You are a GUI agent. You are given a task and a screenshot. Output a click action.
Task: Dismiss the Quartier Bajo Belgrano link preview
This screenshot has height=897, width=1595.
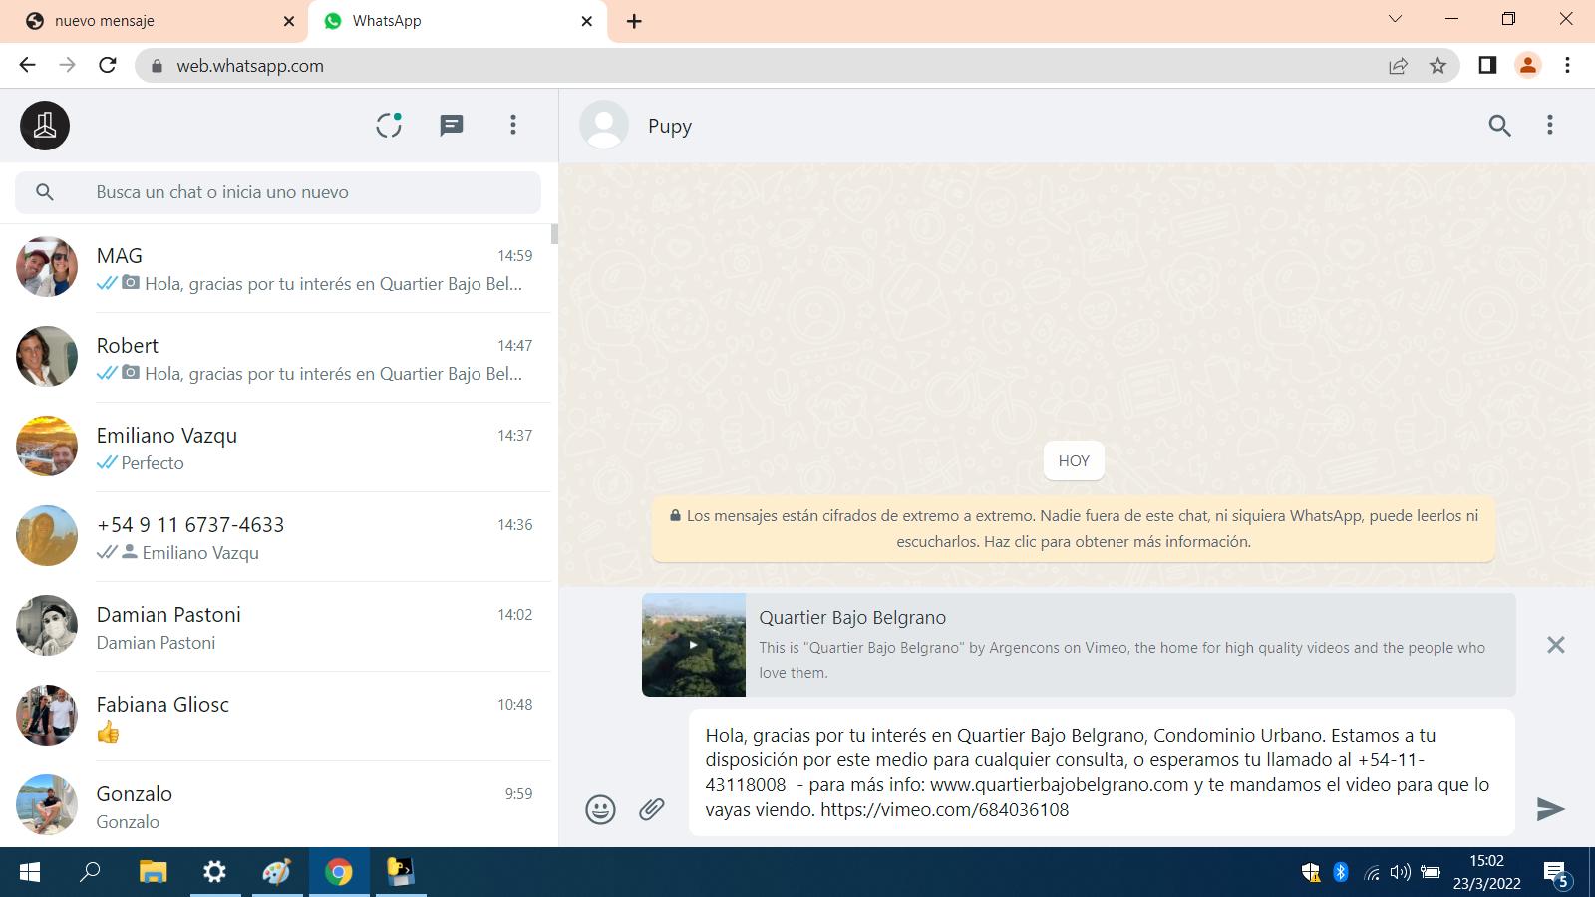click(x=1555, y=645)
